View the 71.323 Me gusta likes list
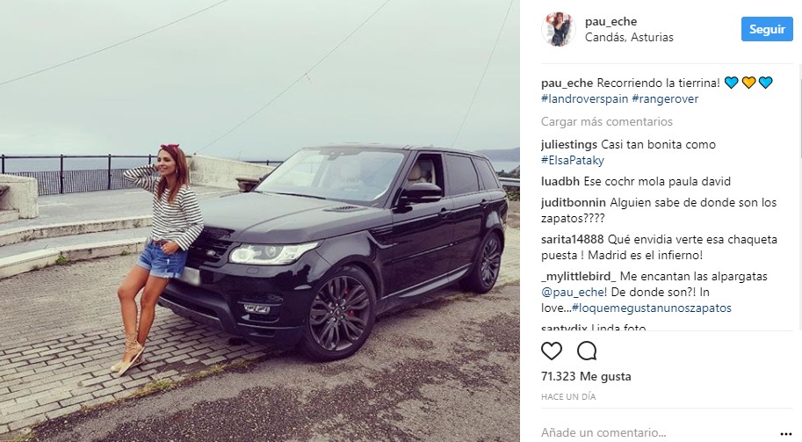The image size is (802, 442). (x=586, y=376)
